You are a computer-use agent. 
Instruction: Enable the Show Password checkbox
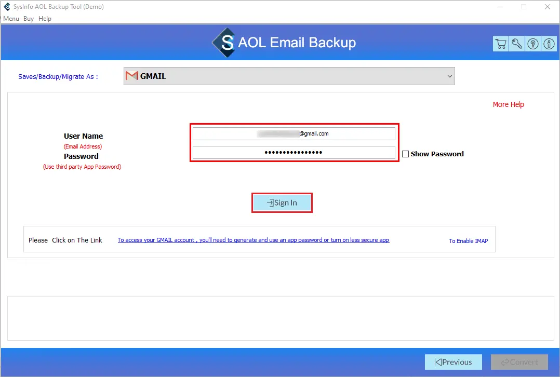[405, 154]
